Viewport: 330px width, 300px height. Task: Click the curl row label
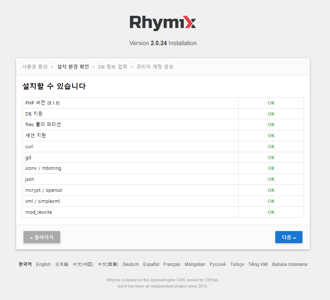pos(29,147)
